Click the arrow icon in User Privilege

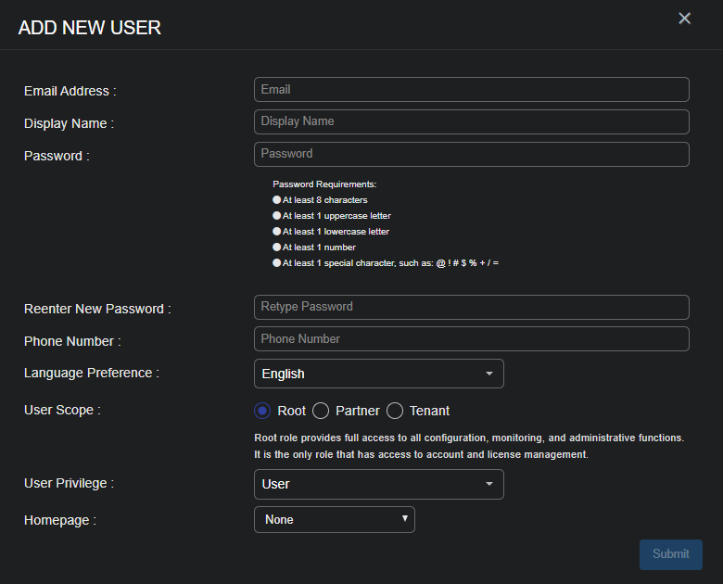point(488,484)
